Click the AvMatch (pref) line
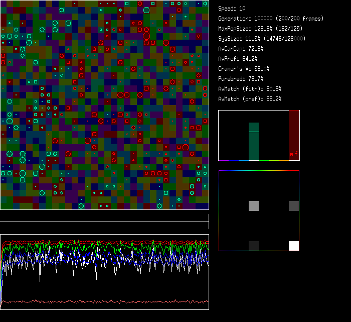 click(x=250, y=99)
